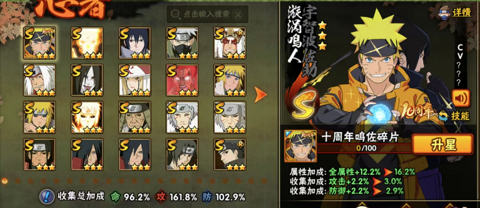Click the blue exclamation info icon
The width and height of the screenshot is (480, 208).
click(47, 197)
